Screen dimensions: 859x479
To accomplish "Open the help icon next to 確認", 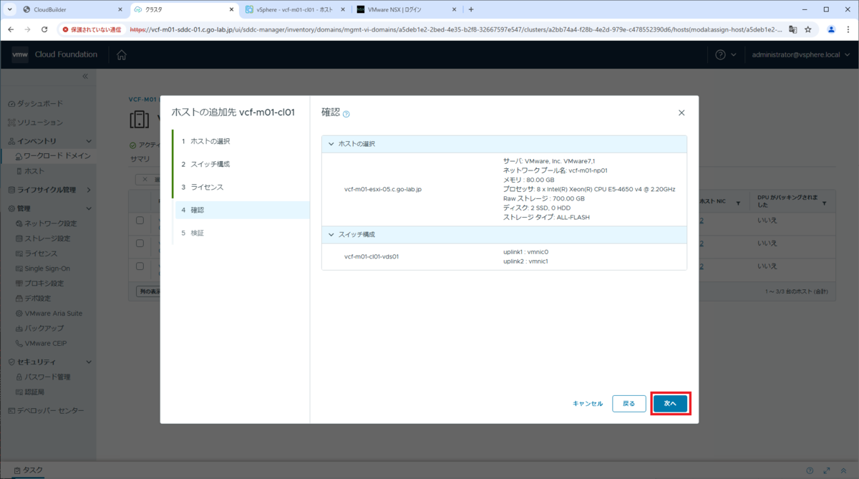I will pos(346,114).
